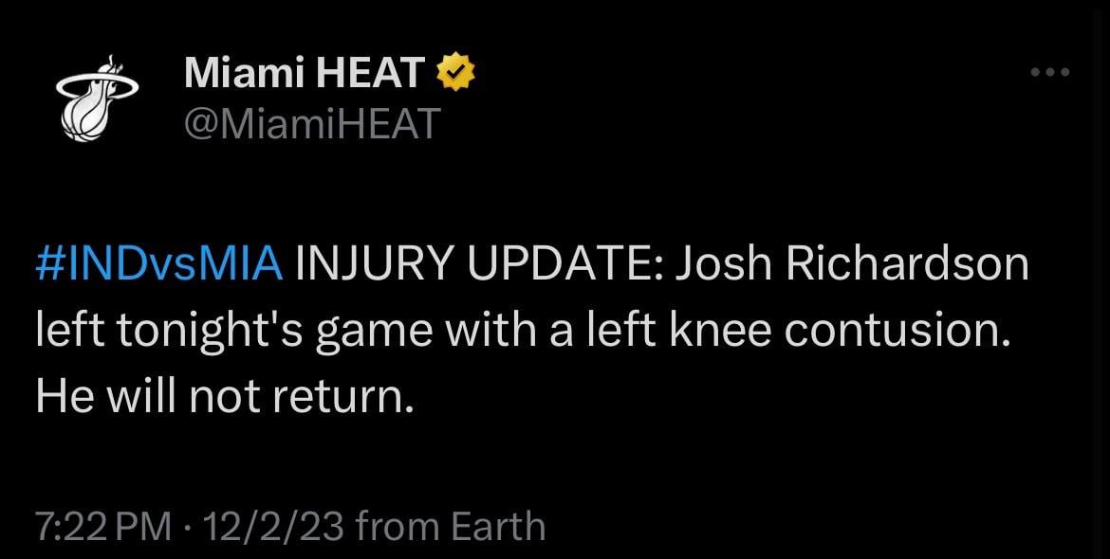The height and width of the screenshot is (559, 1110).
Task: Open the three-dot more options menu
Action: 1051,72
